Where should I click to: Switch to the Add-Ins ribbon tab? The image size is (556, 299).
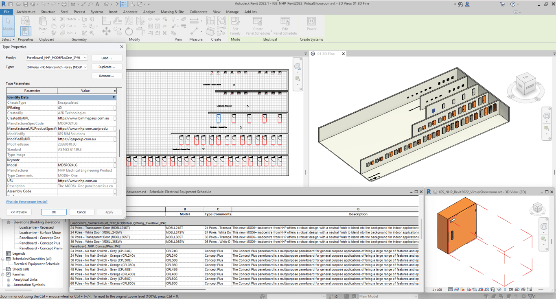(251, 12)
